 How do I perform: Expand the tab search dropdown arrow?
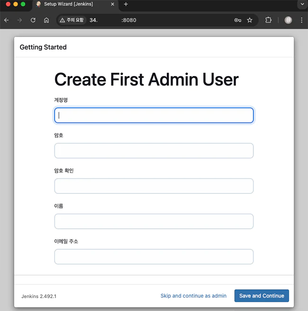302,4
